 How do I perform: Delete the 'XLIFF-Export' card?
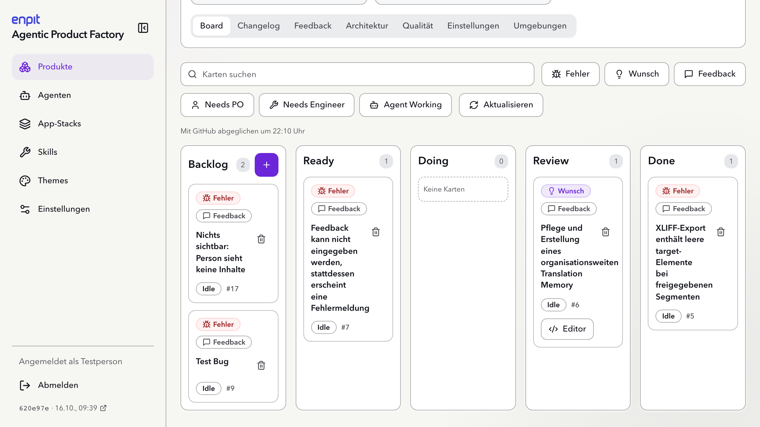tap(721, 232)
